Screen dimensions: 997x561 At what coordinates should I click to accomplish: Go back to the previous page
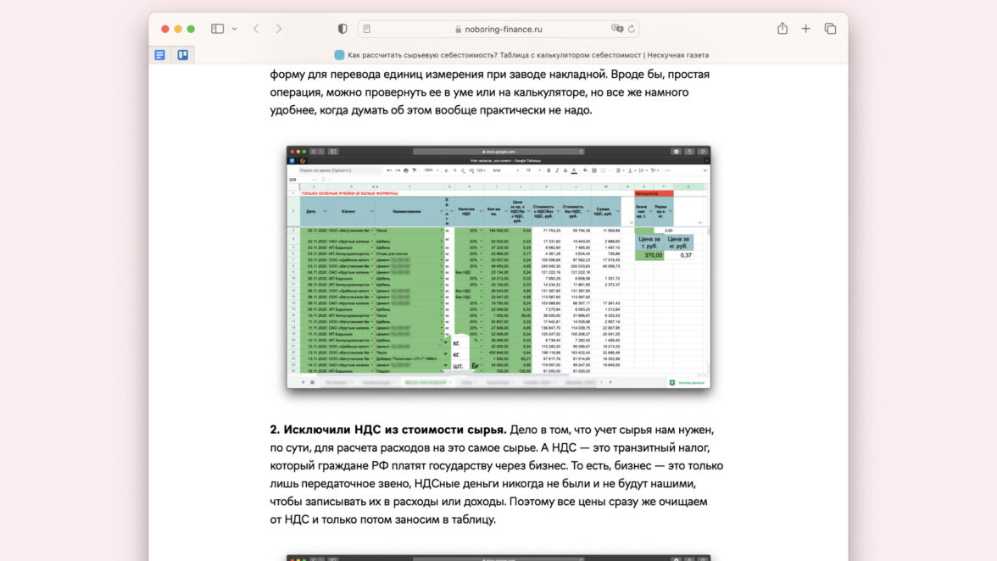(x=256, y=29)
